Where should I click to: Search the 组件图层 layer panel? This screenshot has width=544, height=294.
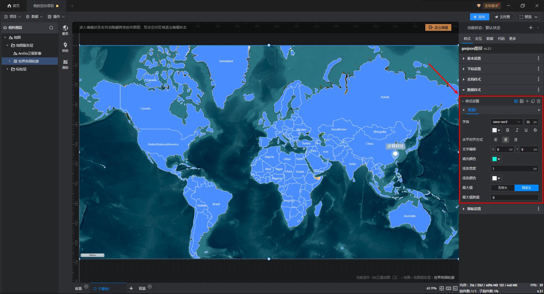(51, 28)
